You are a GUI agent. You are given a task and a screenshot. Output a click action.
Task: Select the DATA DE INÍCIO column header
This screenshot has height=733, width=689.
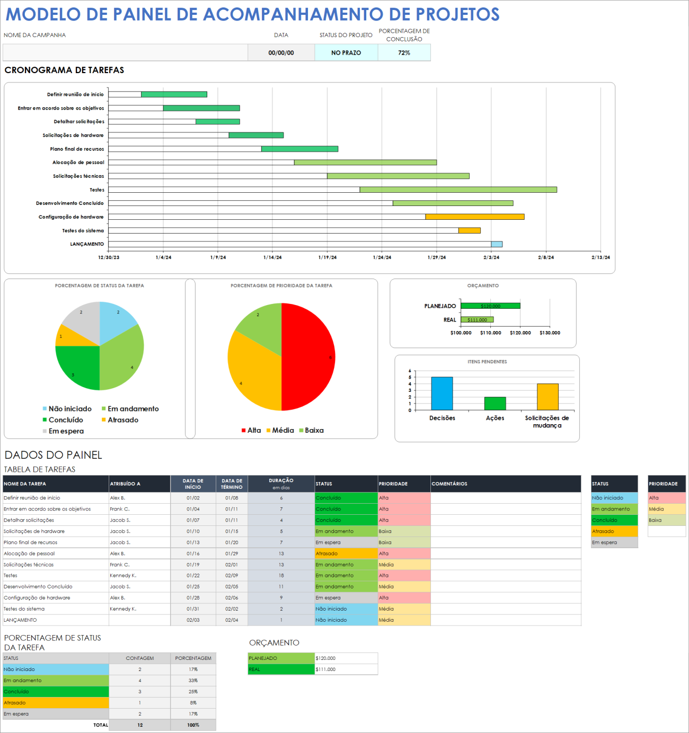[193, 484]
